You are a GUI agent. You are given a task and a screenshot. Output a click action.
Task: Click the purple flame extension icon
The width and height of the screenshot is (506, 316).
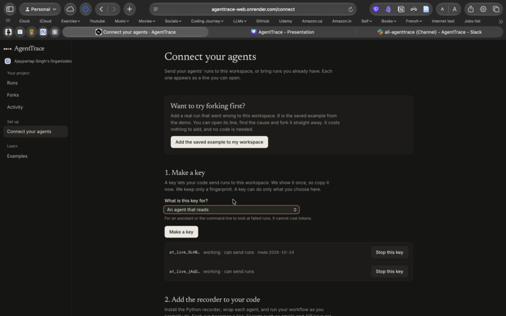pyautogui.click(x=388, y=9)
